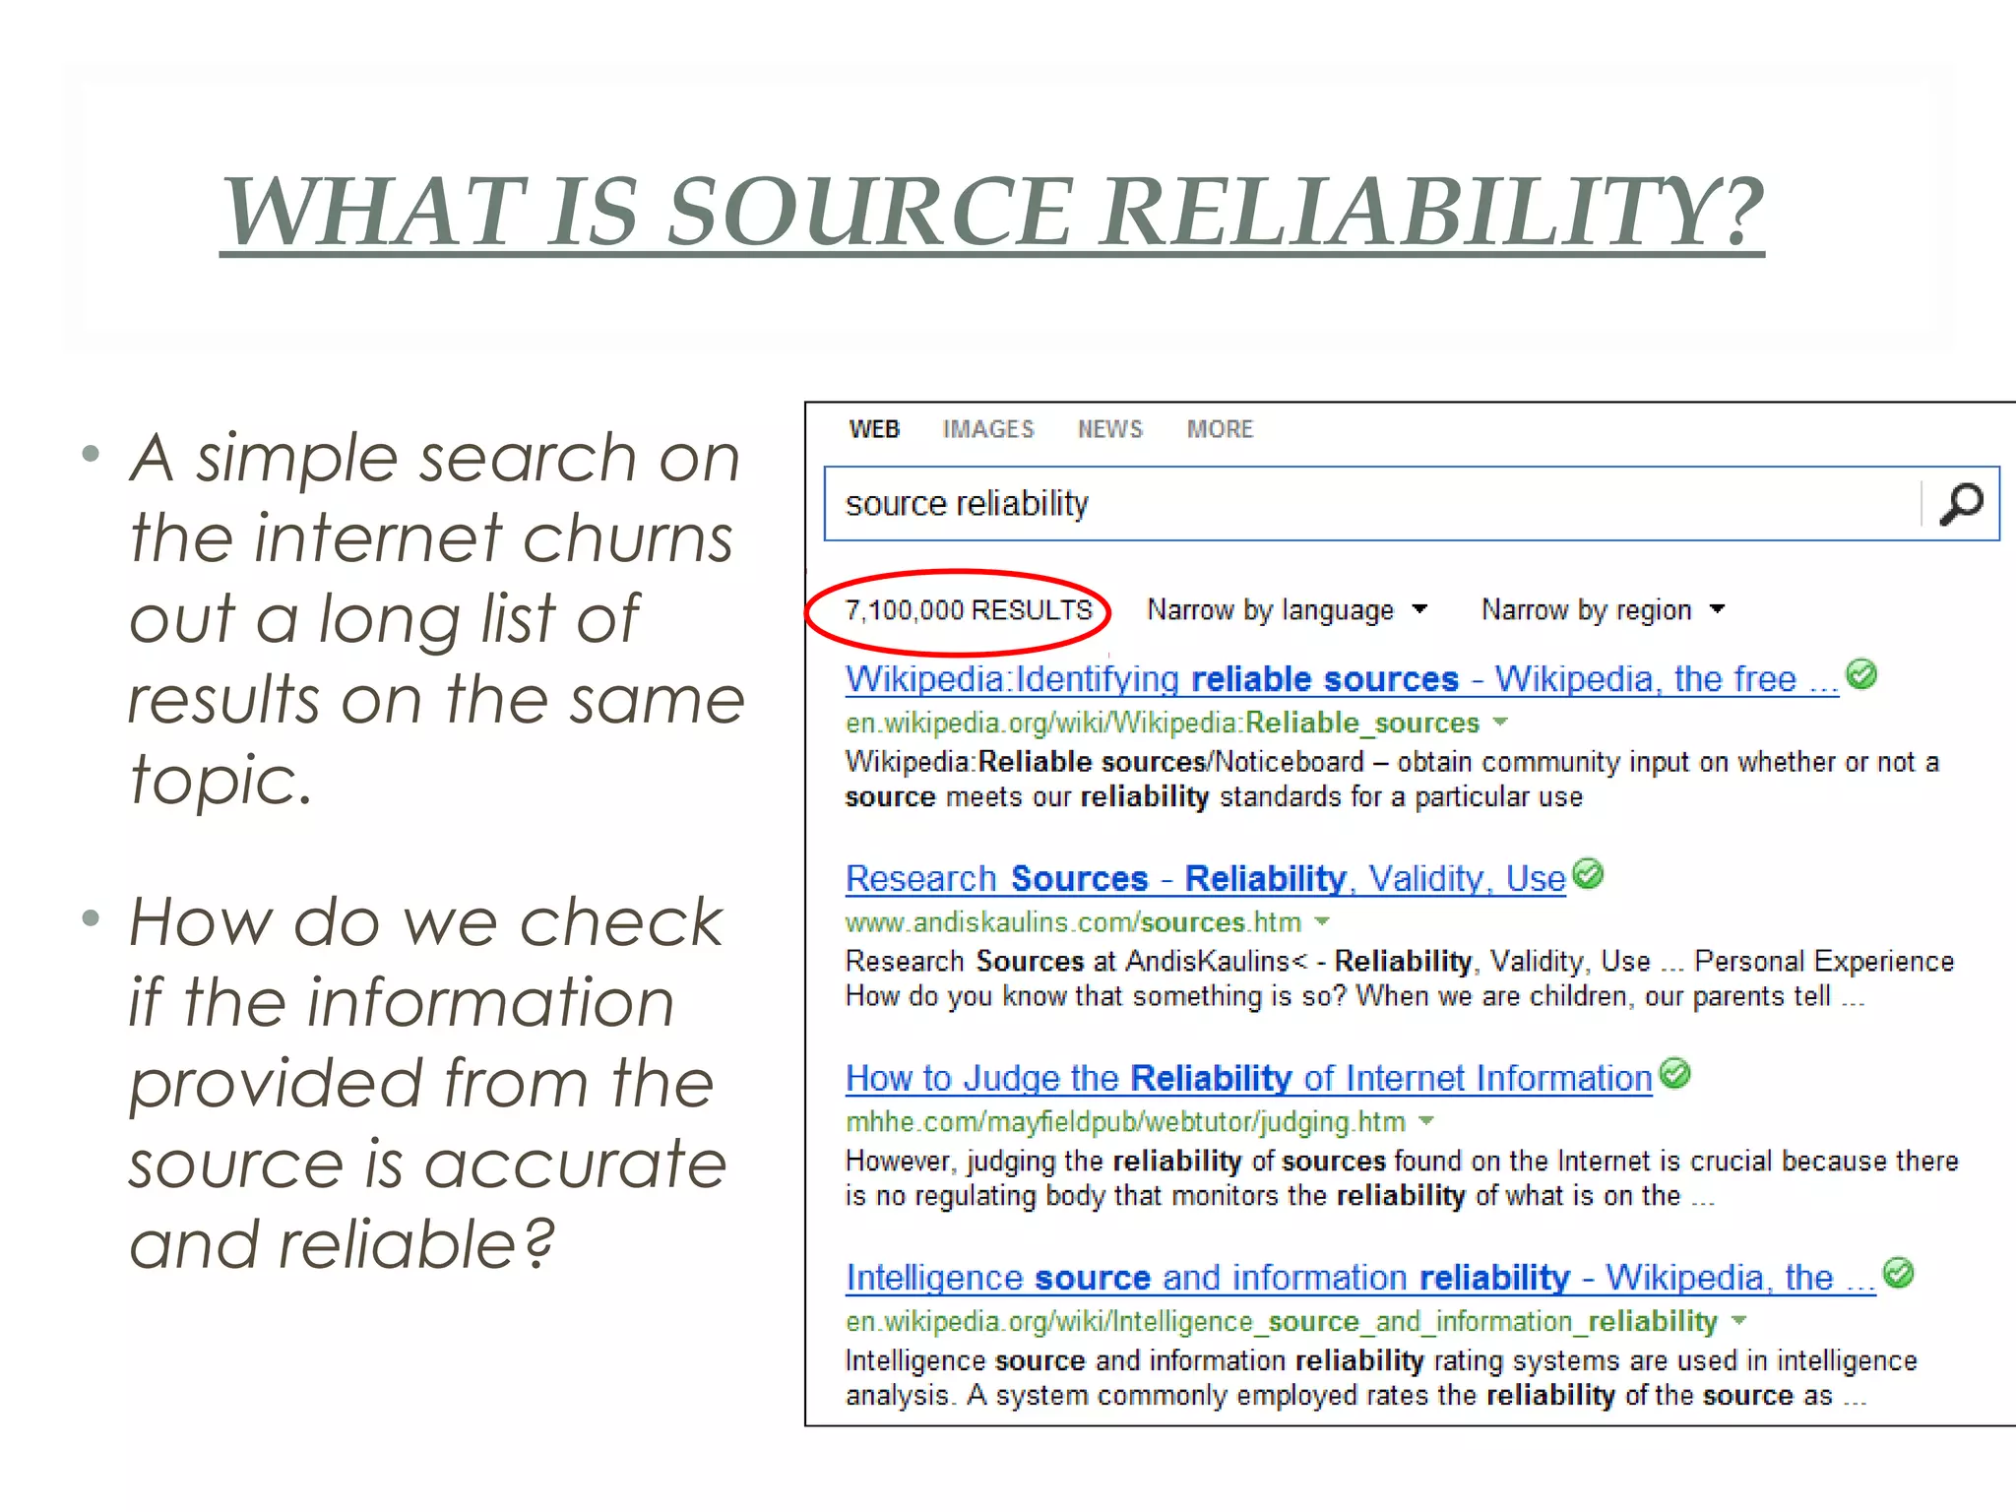Click the 7,100,000 RESULTS count text

(x=969, y=610)
